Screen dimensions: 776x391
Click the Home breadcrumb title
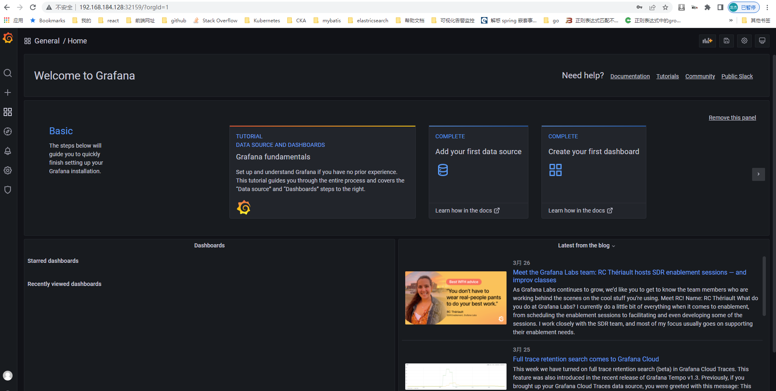click(x=77, y=41)
